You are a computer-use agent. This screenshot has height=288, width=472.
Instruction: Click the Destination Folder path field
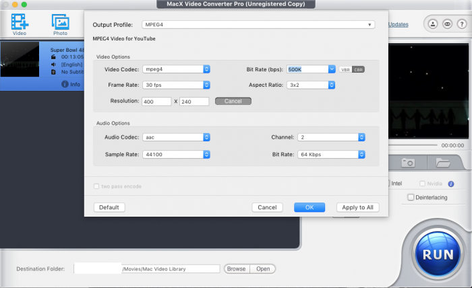[147, 268]
